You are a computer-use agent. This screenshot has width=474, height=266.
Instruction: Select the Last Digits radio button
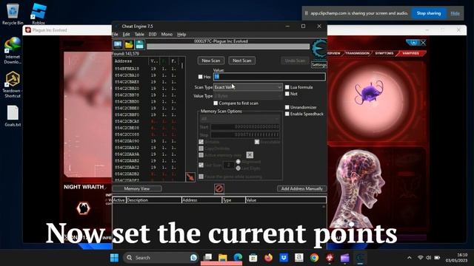point(238,168)
